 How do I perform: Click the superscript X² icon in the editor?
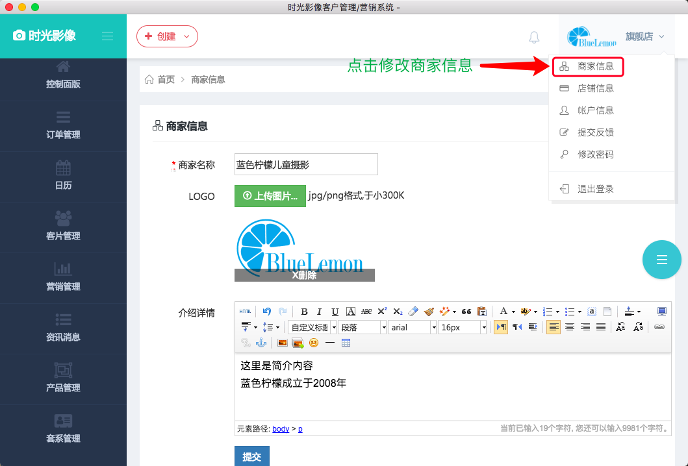383,310
